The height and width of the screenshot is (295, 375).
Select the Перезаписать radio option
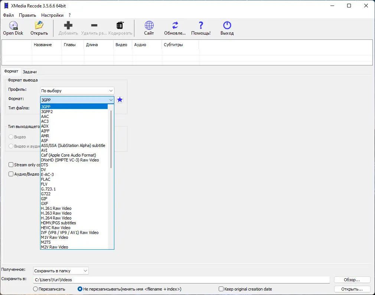click(x=35, y=289)
